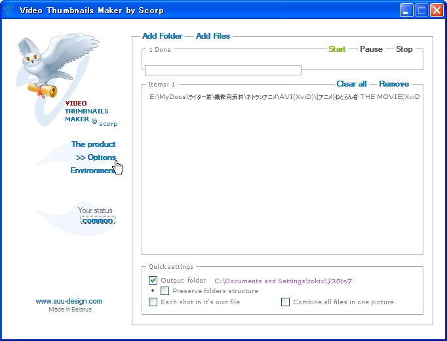The width and height of the screenshot is (447, 341).
Task: Check Combine all files in one picture
Action: coord(285,302)
